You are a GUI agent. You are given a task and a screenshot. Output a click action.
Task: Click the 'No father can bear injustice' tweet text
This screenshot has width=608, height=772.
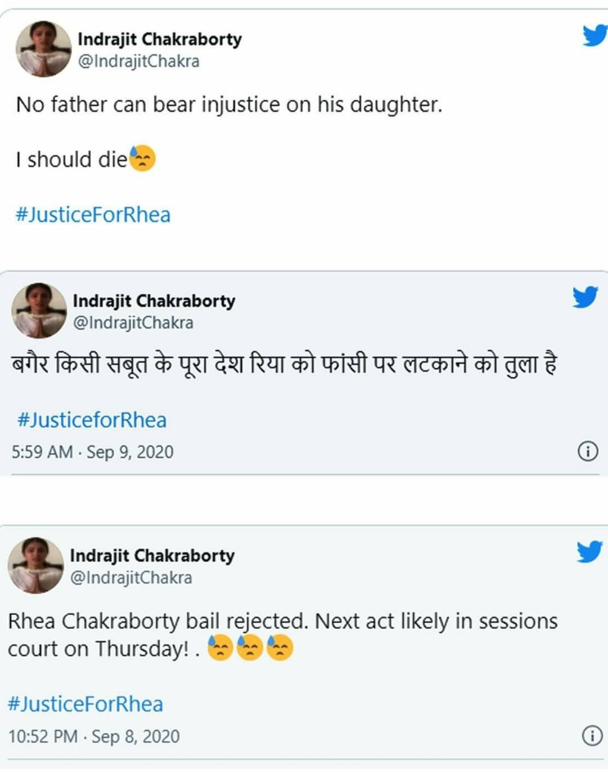[229, 105]
